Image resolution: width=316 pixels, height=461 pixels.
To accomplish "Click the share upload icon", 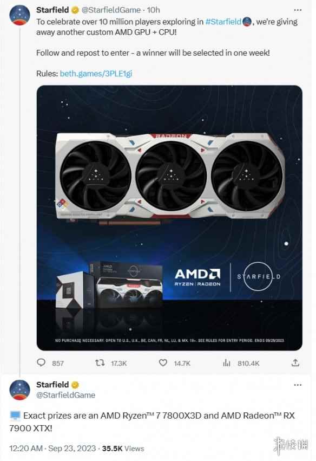I will 295,363.
